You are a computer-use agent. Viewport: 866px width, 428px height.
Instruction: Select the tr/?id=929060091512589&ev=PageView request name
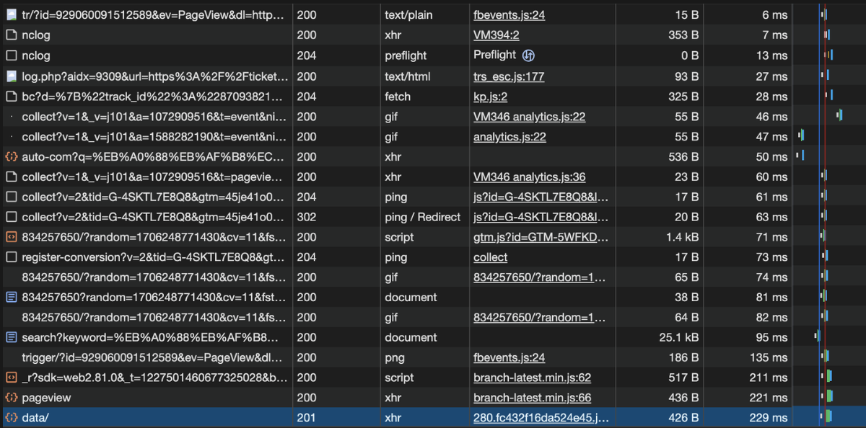[152, 14]
